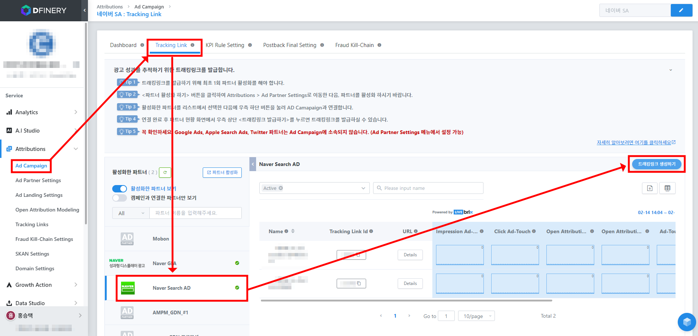698x336 pixels.
Task: Click the table horizontal scrollbar
Action: (407, 300)
